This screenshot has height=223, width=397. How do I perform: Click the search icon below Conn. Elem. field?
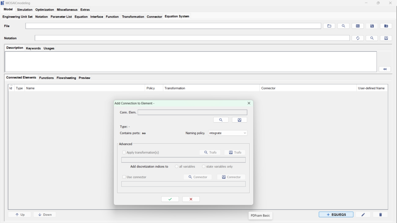(221, 120)
